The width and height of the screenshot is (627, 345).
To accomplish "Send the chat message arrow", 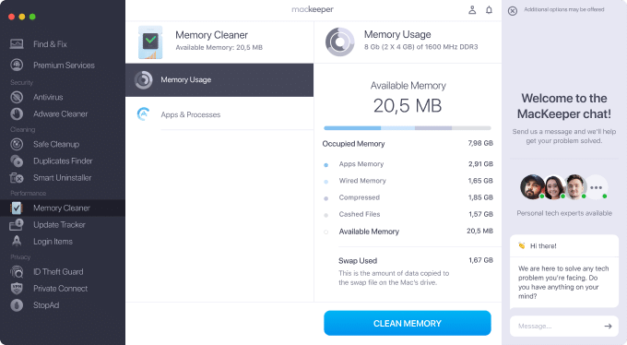I will point(608,327).
